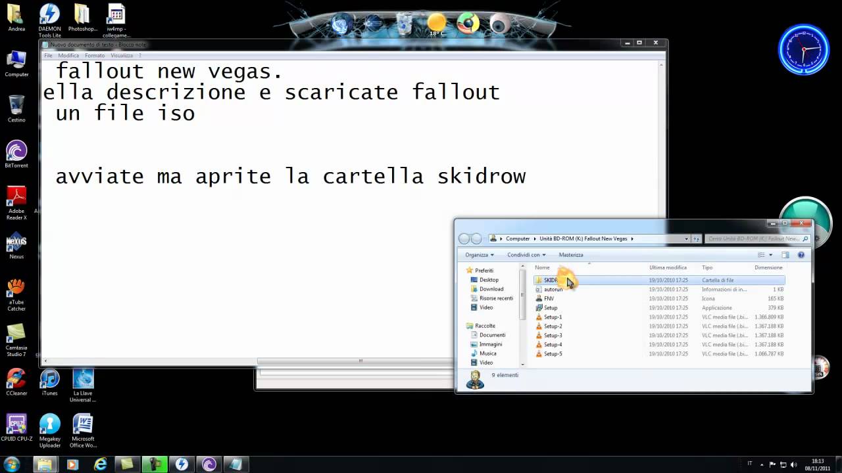
Task: Click the Notepad horizontal scrollbar thumb
Action: 360,361
